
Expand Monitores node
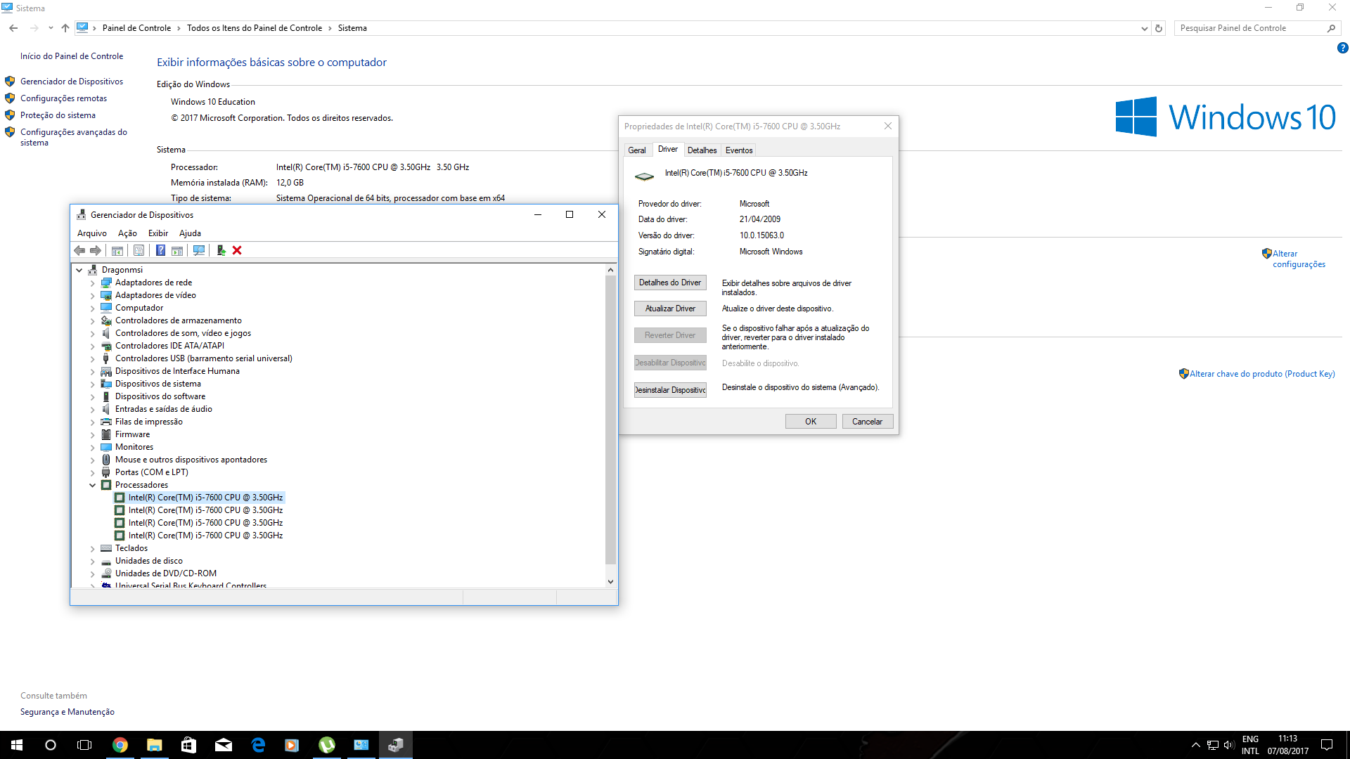pyautogui.click(x=92, y=448)
